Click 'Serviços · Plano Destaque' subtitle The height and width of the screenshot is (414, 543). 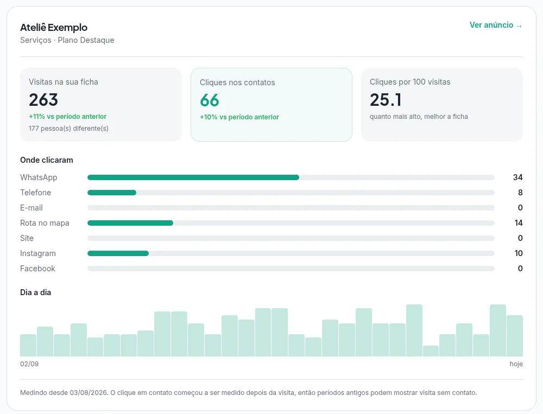click(x=67, y=40)
